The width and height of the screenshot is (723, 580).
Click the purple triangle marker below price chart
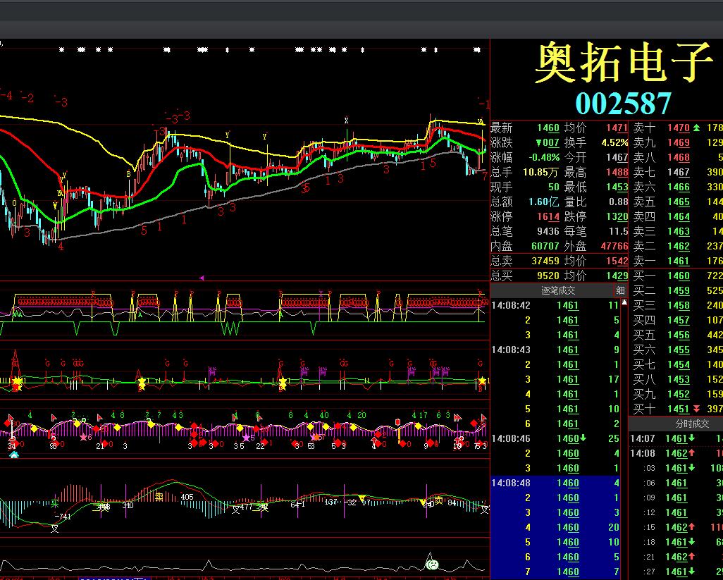pos(202,278)
